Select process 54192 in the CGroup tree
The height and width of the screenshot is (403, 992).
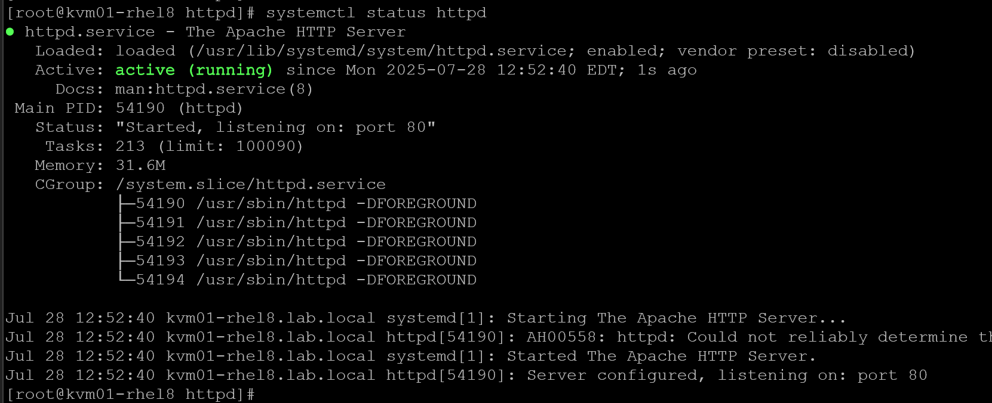click(x=161, y=241)
